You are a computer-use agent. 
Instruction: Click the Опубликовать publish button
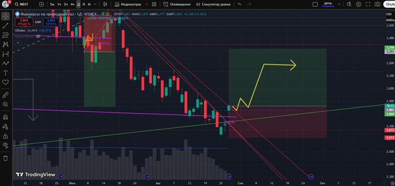tap(389, 4)
